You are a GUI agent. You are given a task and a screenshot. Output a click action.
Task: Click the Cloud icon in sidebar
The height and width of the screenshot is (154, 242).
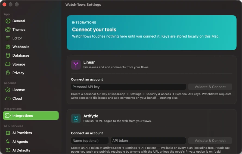(8, 98)
